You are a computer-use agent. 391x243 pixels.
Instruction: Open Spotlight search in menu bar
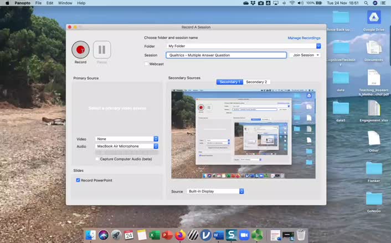tap(366, 3)
